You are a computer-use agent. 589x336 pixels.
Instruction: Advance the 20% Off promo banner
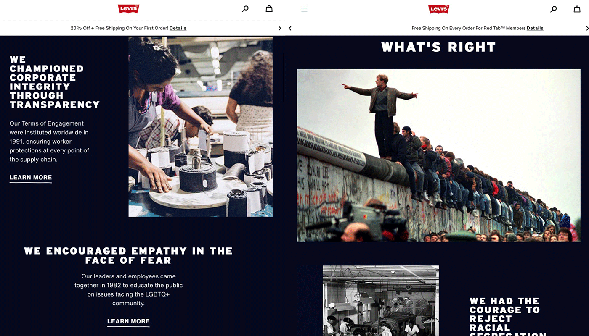(x=280, y=28)
